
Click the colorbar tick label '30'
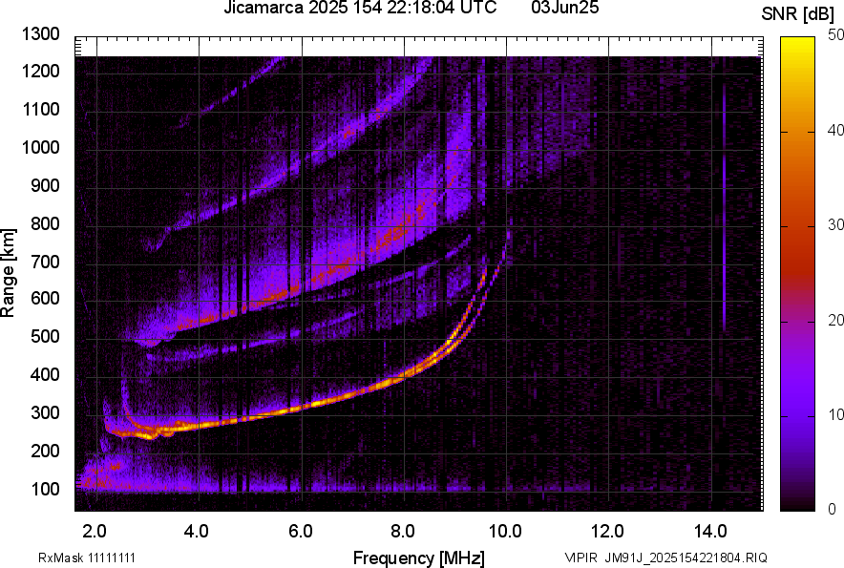point(836,224)
